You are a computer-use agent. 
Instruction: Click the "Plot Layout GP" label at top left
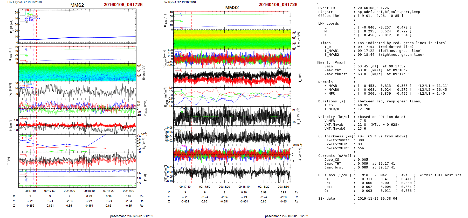pos(24,2)
